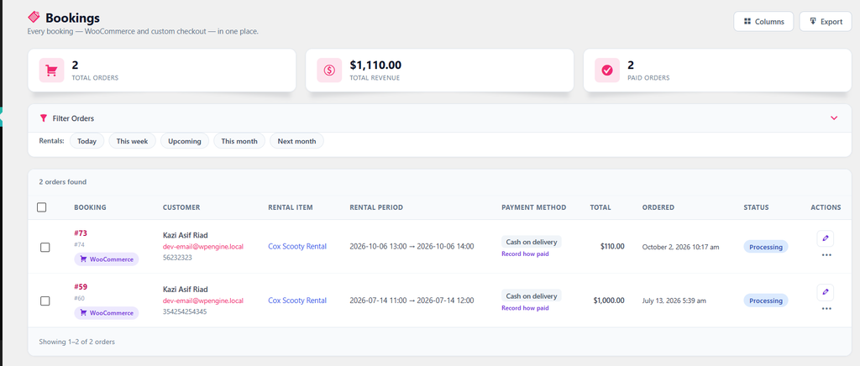Viewport: 860px width, 366px height.
Task: Filter rentals by Today
Action: pos(87,141)
